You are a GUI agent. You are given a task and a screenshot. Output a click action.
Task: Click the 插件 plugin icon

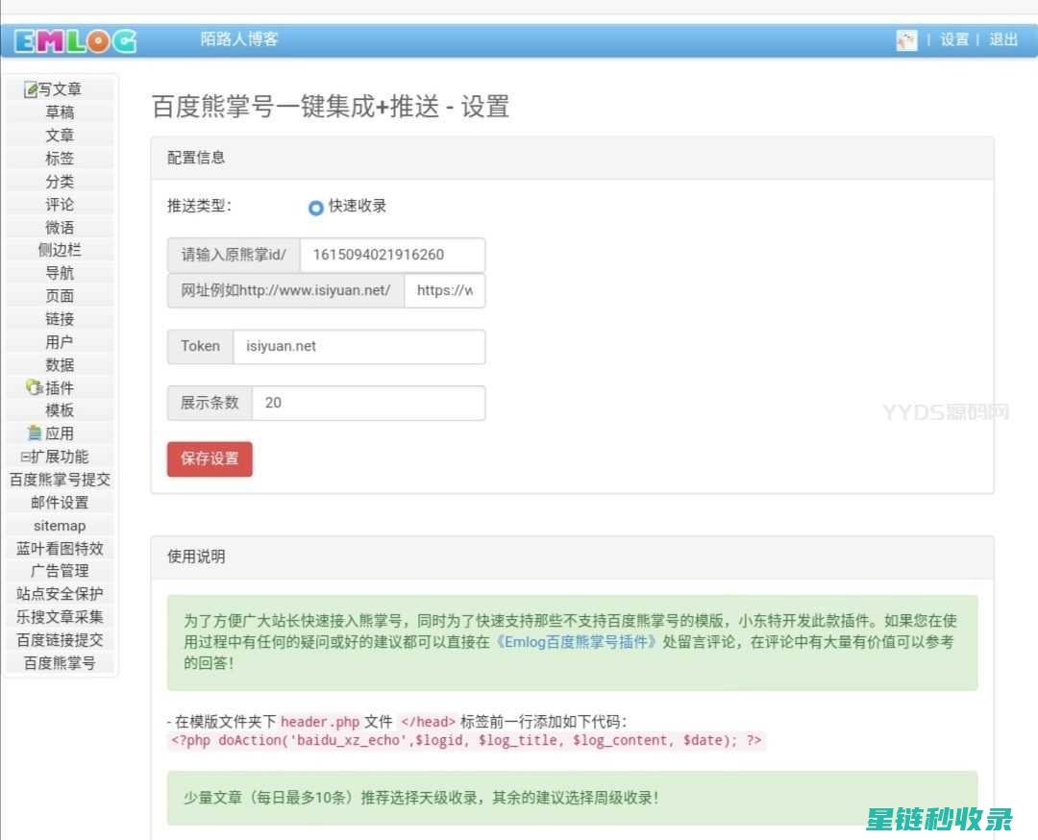click(34, 386)
